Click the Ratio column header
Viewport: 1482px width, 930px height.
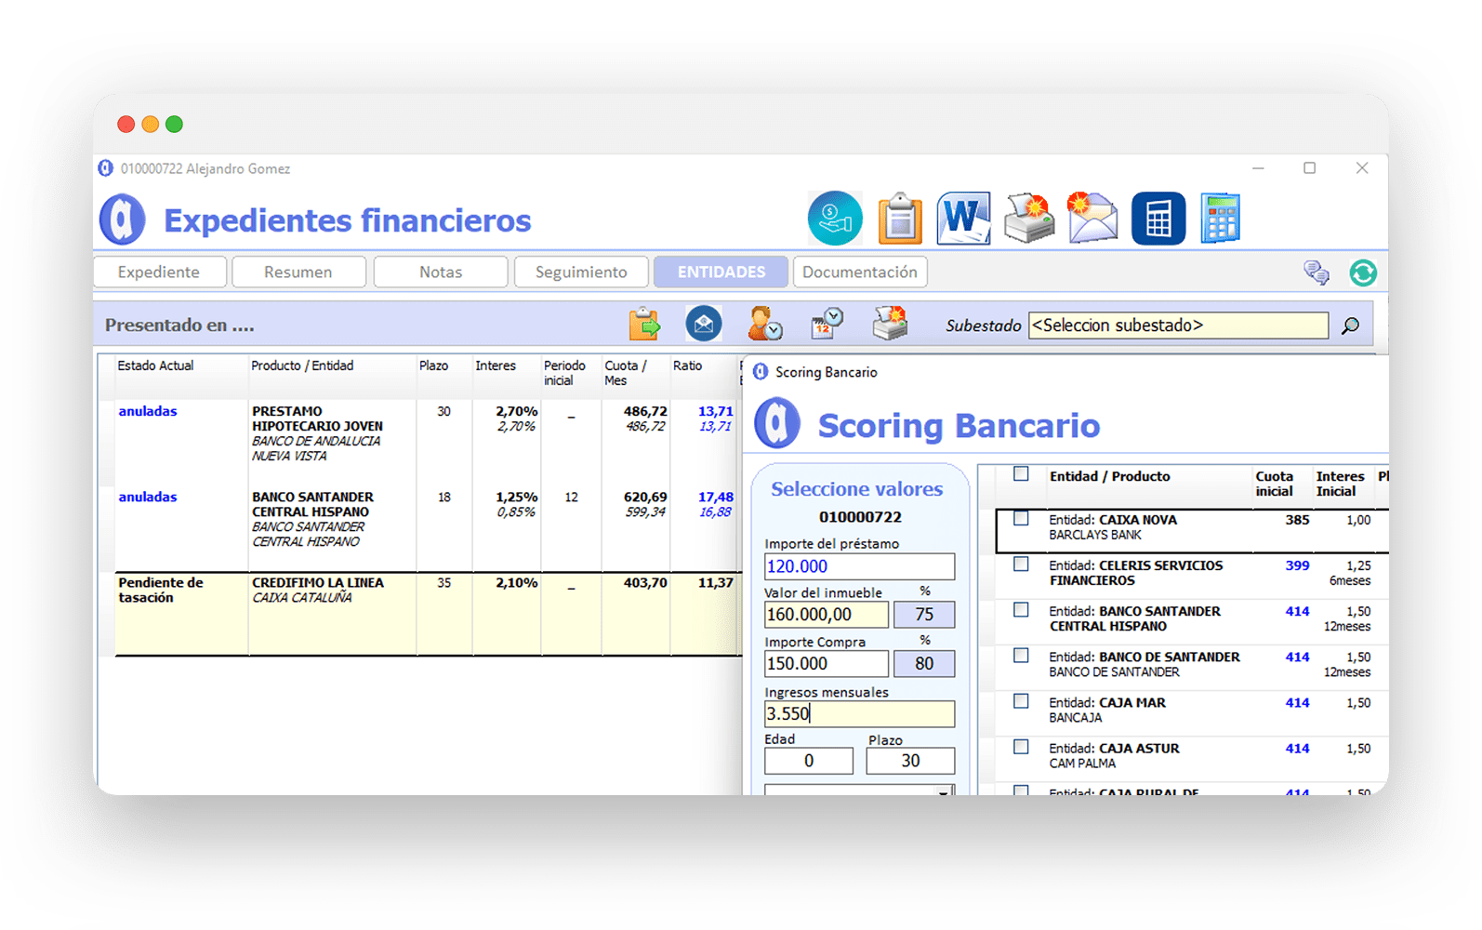coord(687,365)
